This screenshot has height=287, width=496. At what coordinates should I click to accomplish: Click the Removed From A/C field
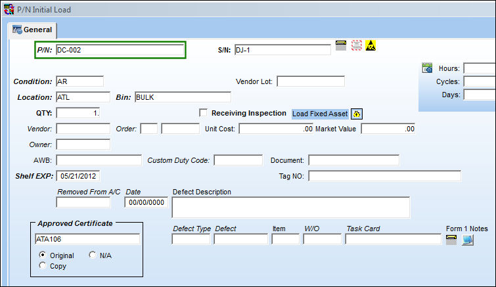tap(83, 202)
